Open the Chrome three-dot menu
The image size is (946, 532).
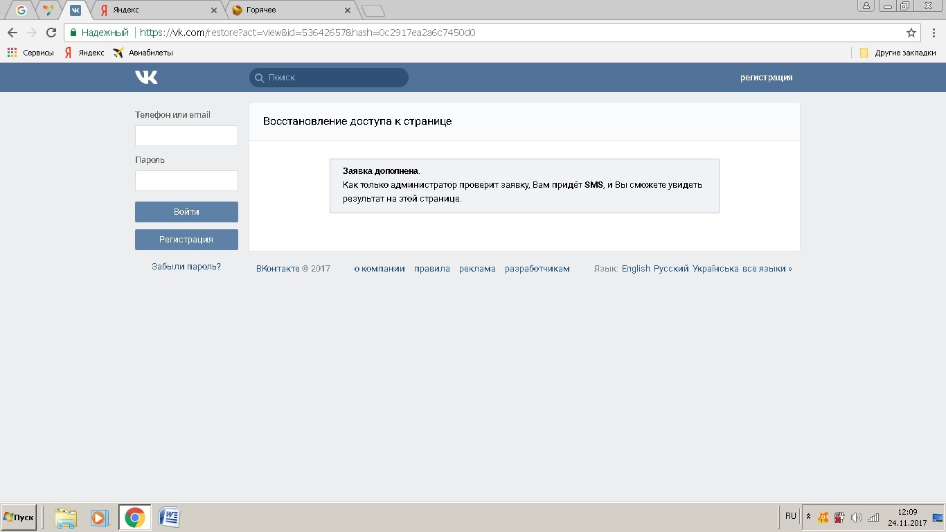[934, 33]
